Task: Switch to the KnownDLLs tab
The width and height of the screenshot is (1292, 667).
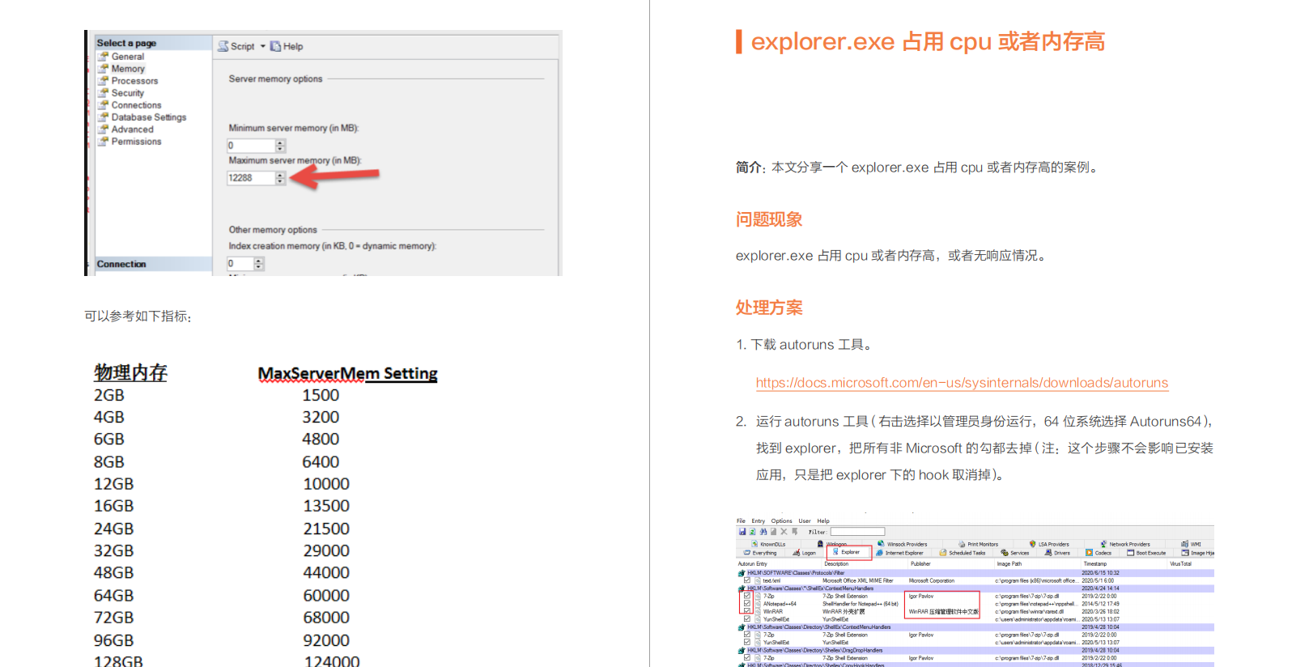Action: [767, 544]
